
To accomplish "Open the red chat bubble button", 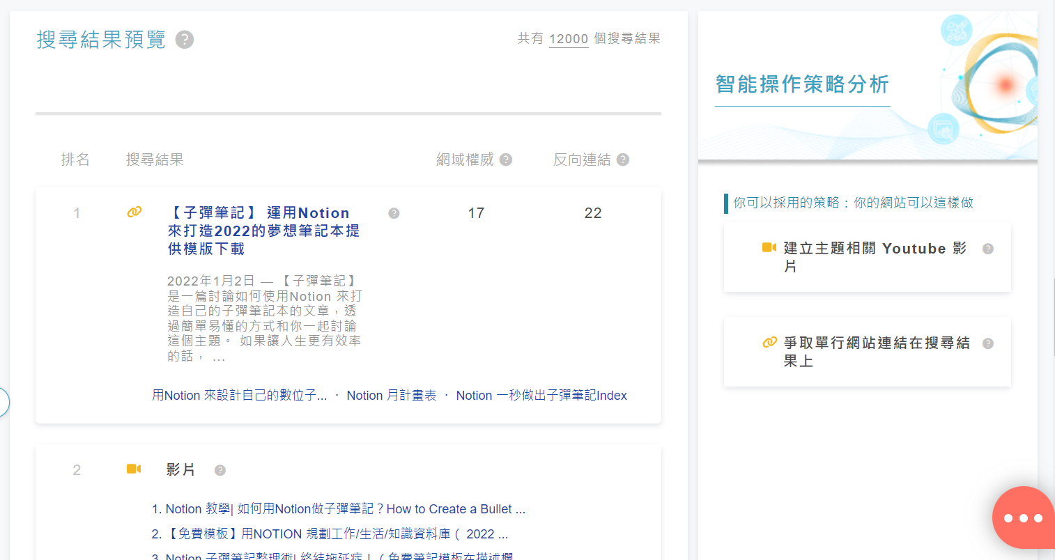I will tap(1023, 518).
